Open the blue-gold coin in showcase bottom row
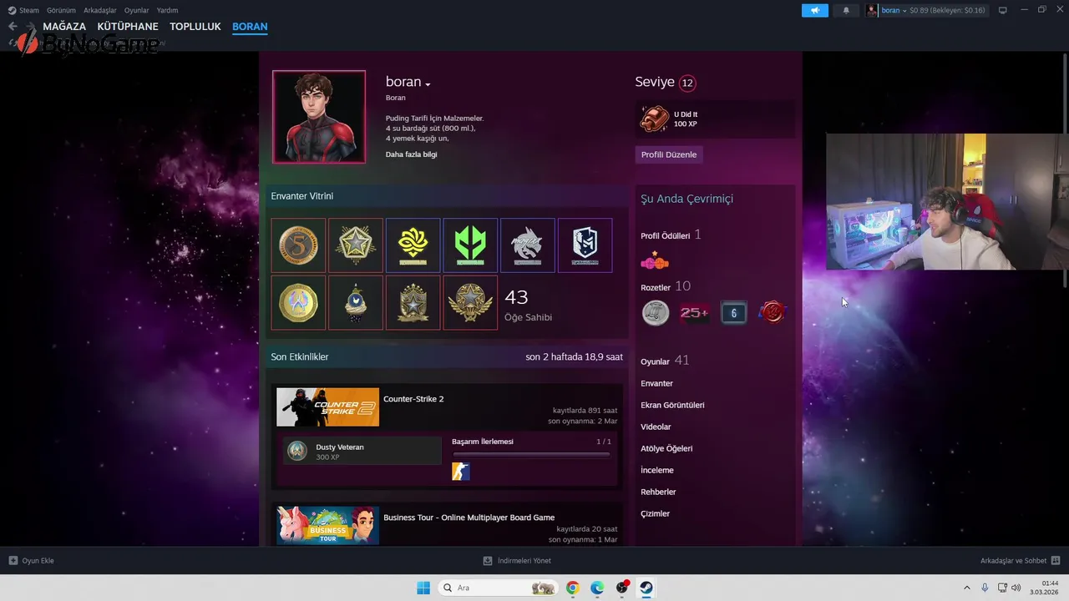 (x=298, y=302)
